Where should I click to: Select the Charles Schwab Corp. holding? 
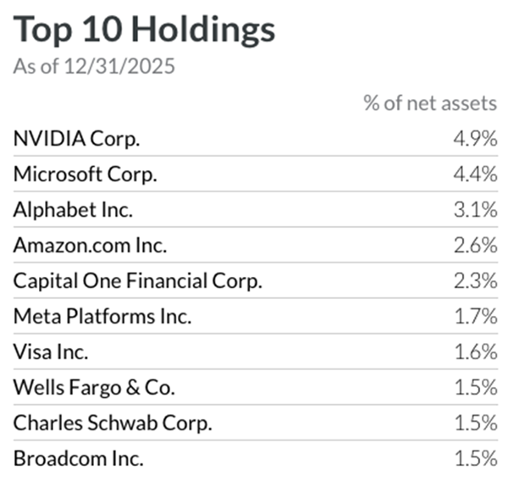click(x=113, y=424)
